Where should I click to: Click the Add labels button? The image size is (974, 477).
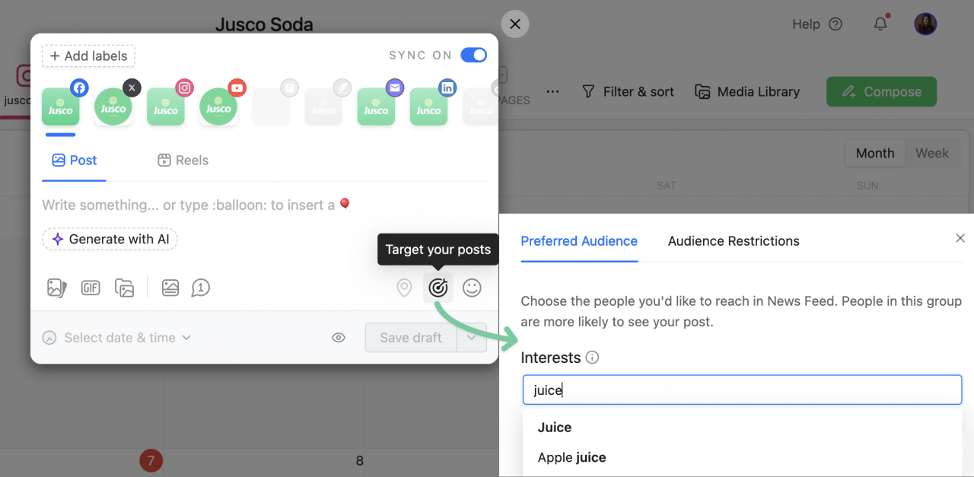click(88, 56)
